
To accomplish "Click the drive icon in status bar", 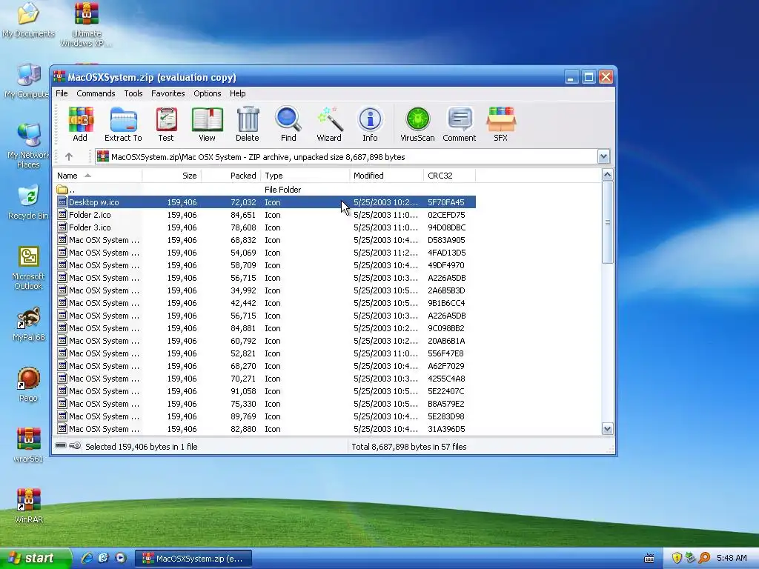I will tap(61, 445).
